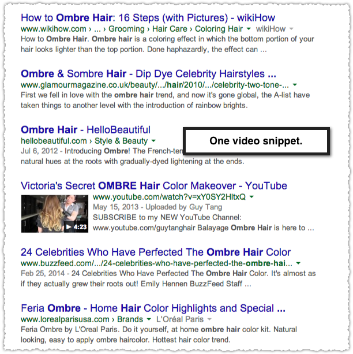Click the play icon on the video thumbnail

[x=69, y=227]
